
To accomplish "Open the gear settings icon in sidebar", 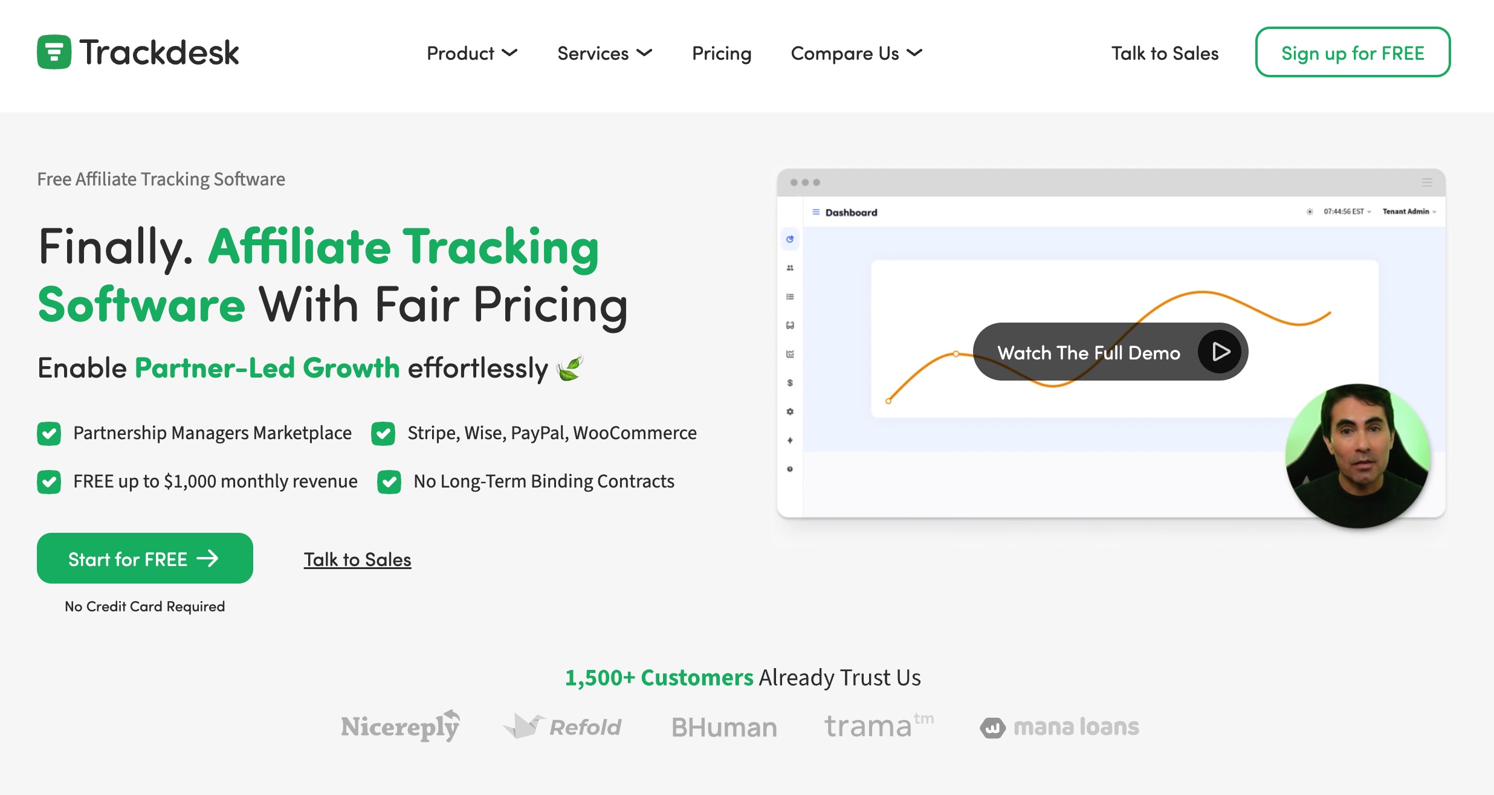I will [790, 412].
